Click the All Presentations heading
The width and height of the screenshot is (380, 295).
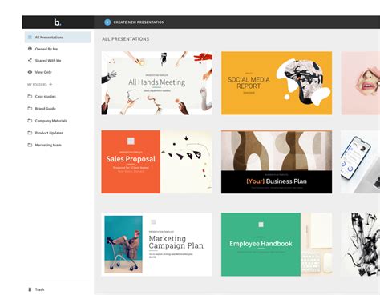pos(126,39)
